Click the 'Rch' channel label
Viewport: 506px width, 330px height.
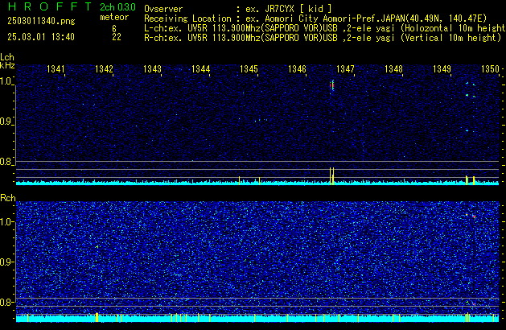coord(8,198)
